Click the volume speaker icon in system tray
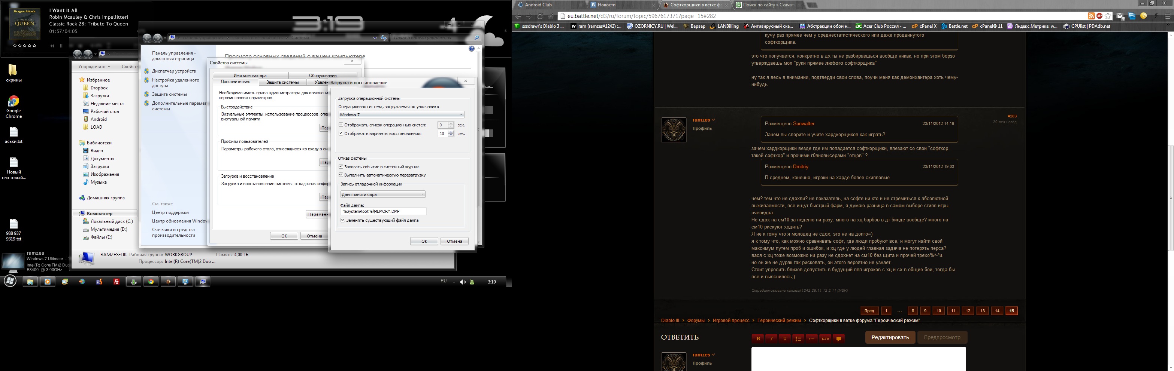Screen dimensions: 1174x371 click(x=463, y=282)
